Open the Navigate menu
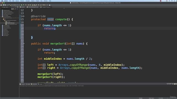 (28, 1)
